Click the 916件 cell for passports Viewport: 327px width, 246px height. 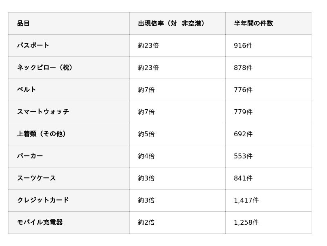[x=243, y=45]
